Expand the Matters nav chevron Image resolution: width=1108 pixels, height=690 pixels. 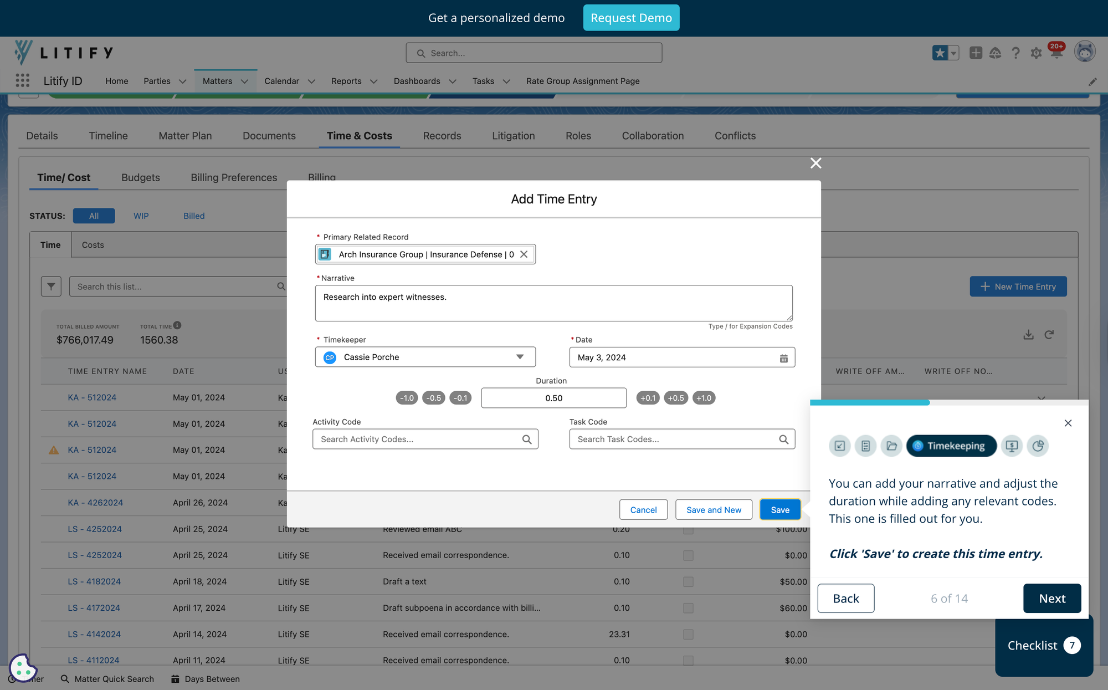pyautogui.click(x=244, y=81)
